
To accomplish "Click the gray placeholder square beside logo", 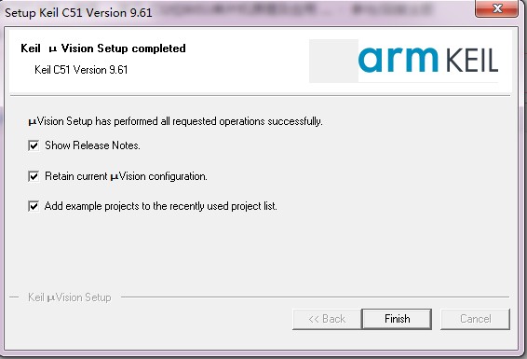I will click(x=333, y=61).
